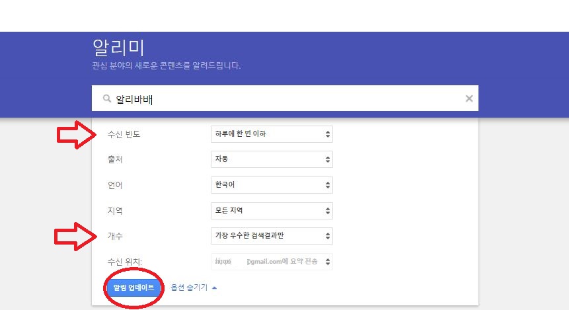This screenshot has height=310, width=569.
Task: Click the 알림 업데이트 button
Action: click(133, 288)
